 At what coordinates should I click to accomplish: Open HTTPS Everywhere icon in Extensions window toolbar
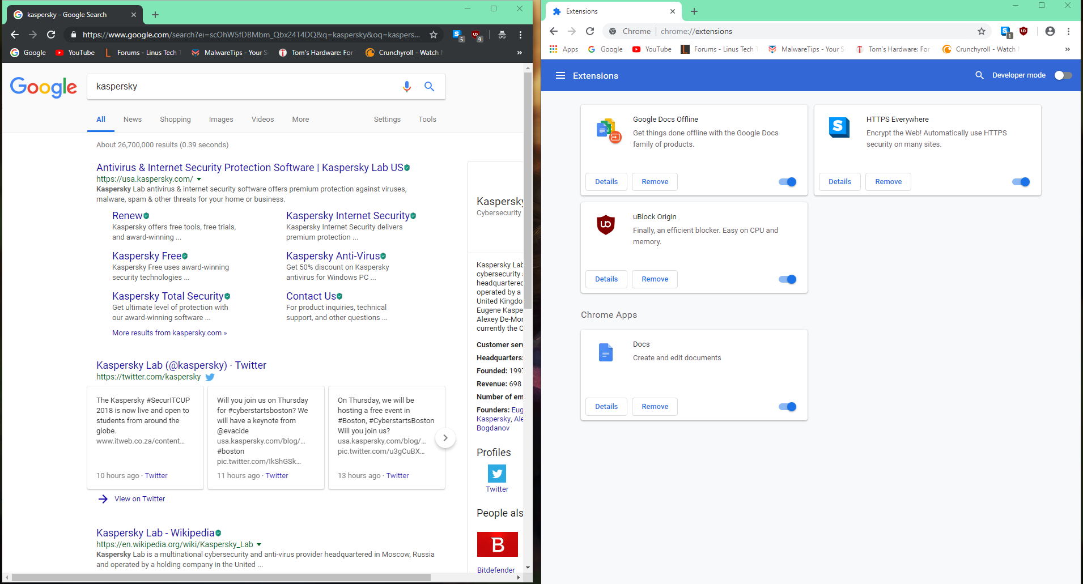coord(1006,32)
